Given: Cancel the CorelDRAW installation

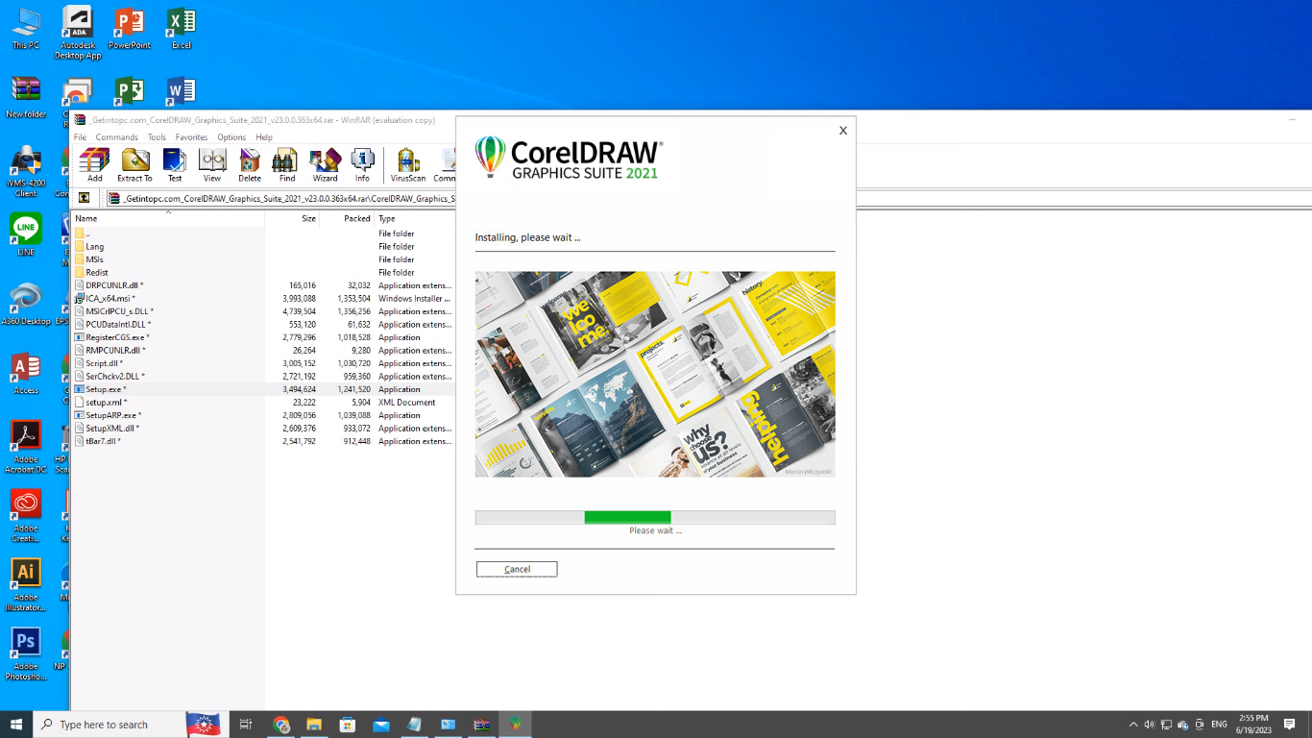Looking at the screenshot, I should click(x=517, y=569).
